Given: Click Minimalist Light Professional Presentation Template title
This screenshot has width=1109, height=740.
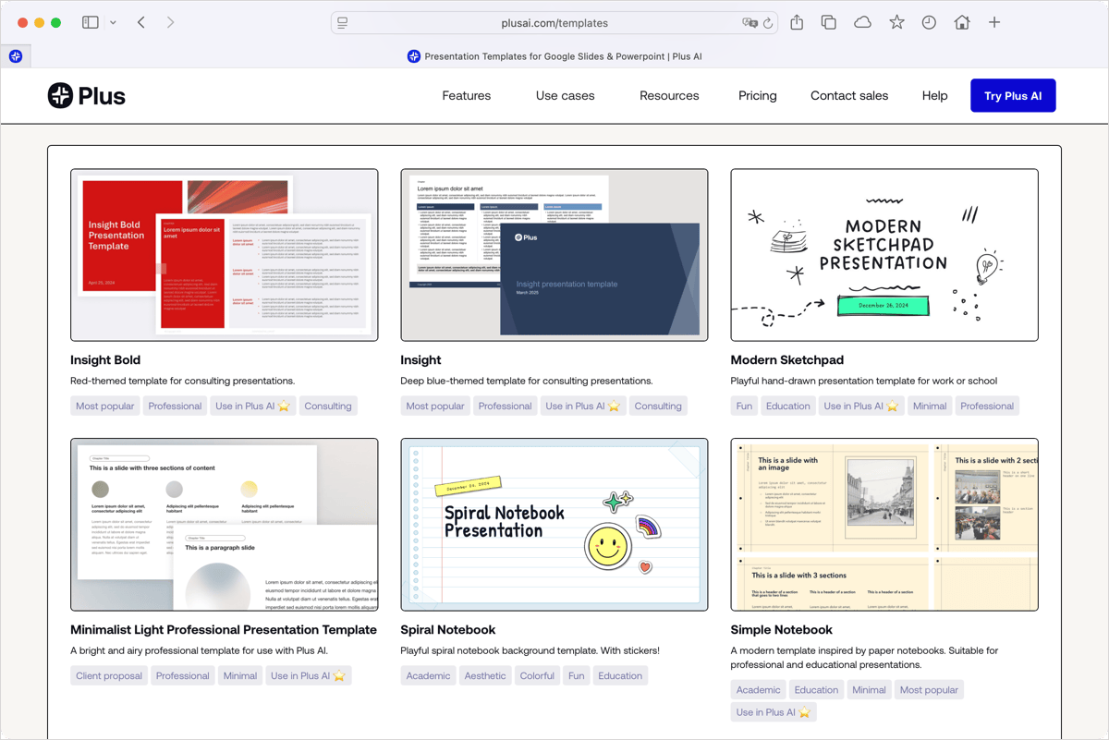Looking at the screenshot, I should [224, 630].
